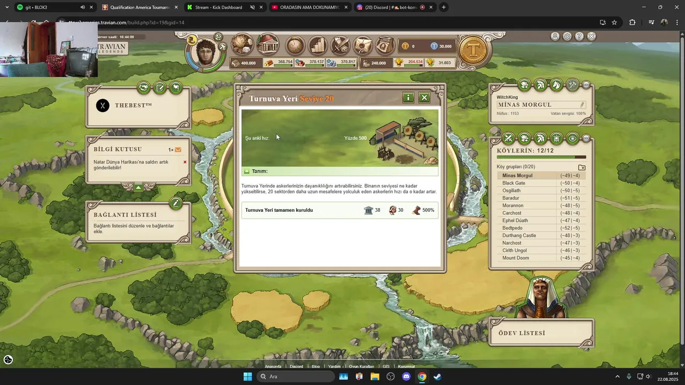Click the taskbar Ara search box
This screenshot has height=385, width=685.
(295, 376)
